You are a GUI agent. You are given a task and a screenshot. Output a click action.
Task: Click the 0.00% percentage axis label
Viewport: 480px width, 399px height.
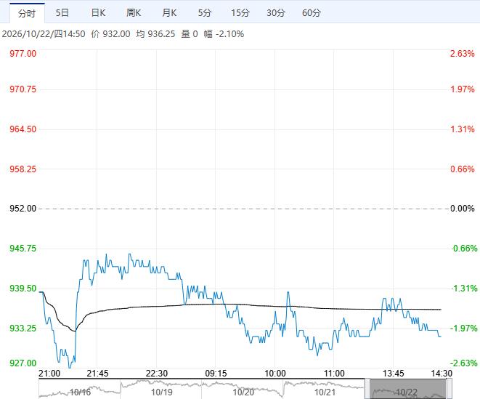(463, 209)
